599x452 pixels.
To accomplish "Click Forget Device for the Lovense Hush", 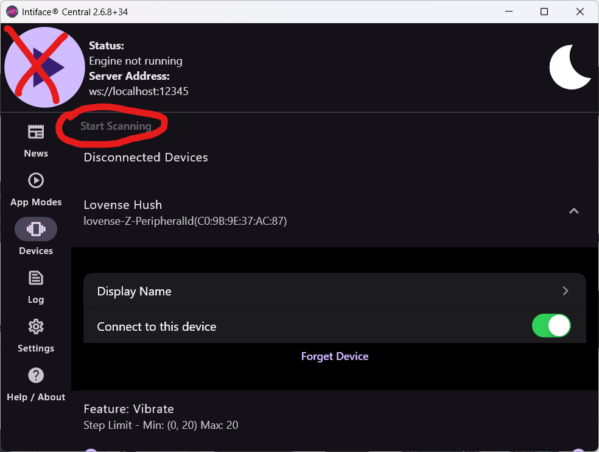I will coord(335,356).
